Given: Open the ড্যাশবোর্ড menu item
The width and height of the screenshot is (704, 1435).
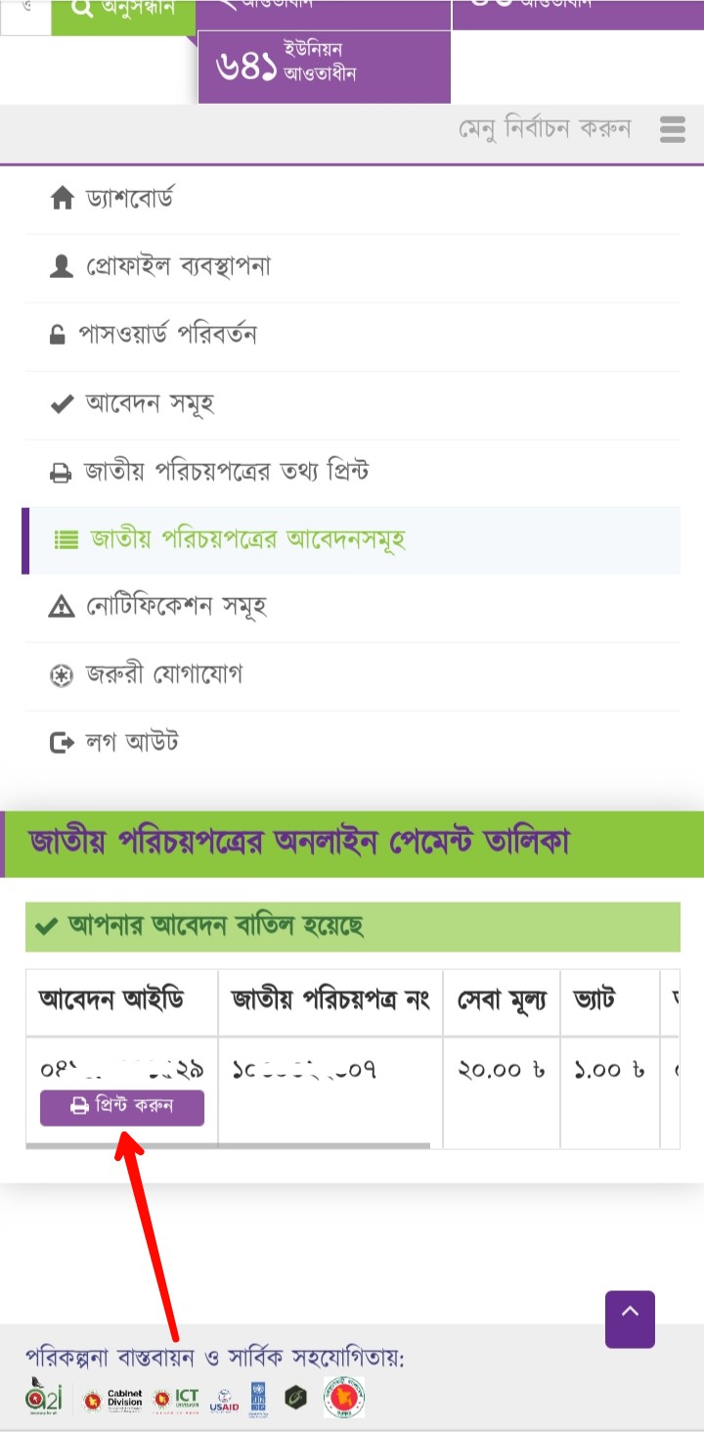Looking at the screenshot, I should pyautogui.click(x=129, y=200).
